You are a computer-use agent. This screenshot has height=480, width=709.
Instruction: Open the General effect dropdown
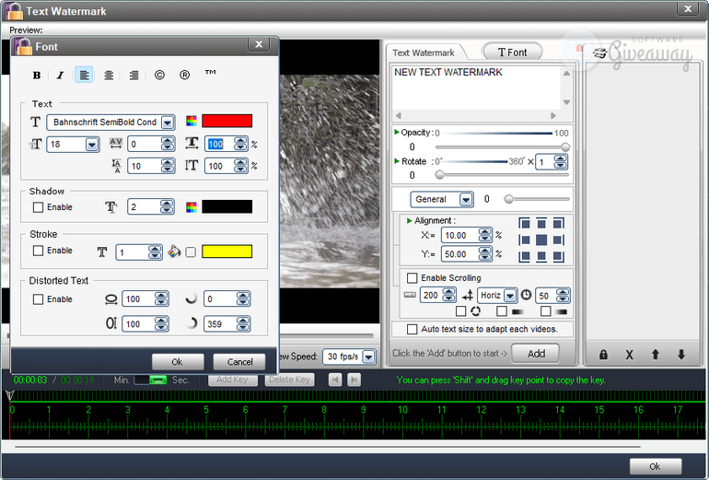pyautogui.click(x=466, y=199)
